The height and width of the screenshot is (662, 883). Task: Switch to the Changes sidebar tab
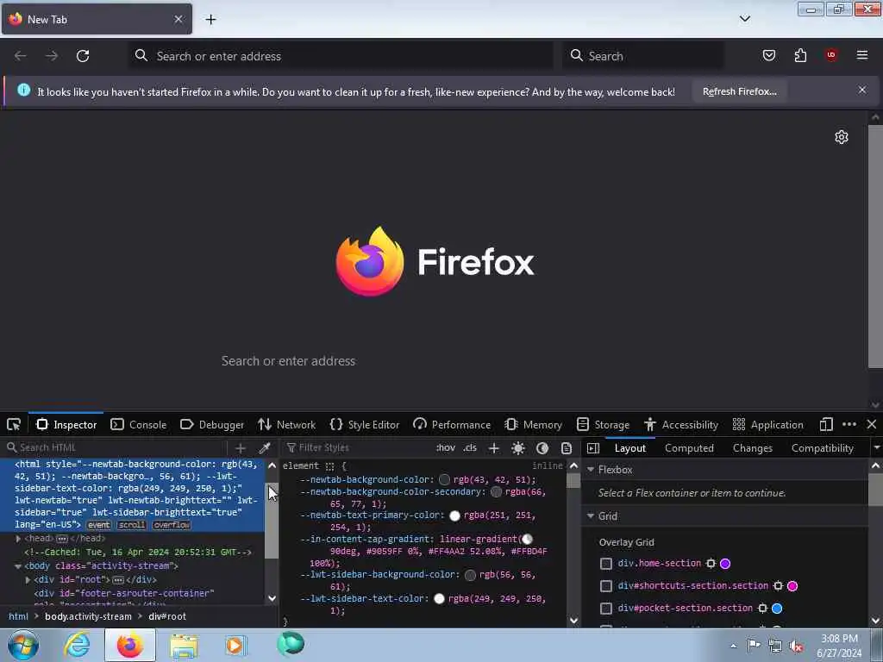click(752, 448)
